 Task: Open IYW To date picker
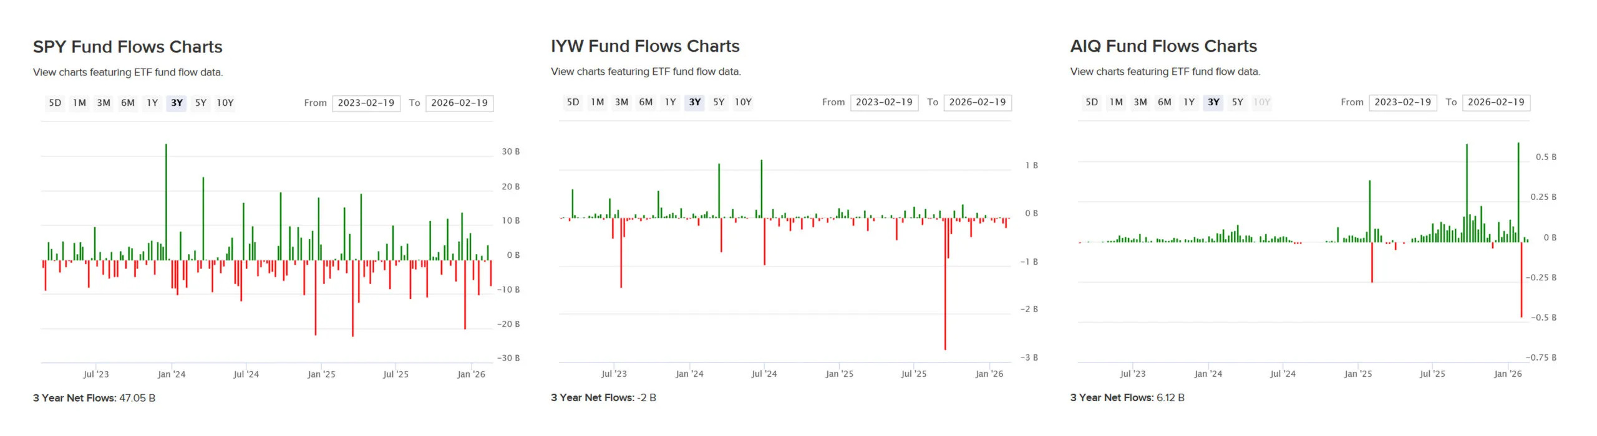(x=977, y=102)
